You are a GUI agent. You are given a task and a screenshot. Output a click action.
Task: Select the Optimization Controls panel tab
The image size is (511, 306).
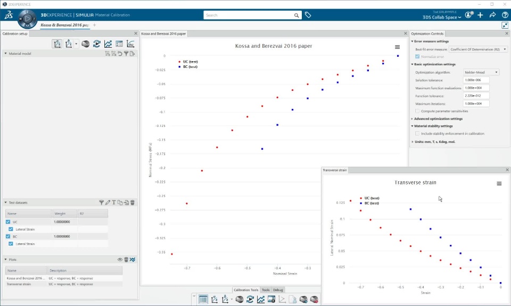[427, 33]
